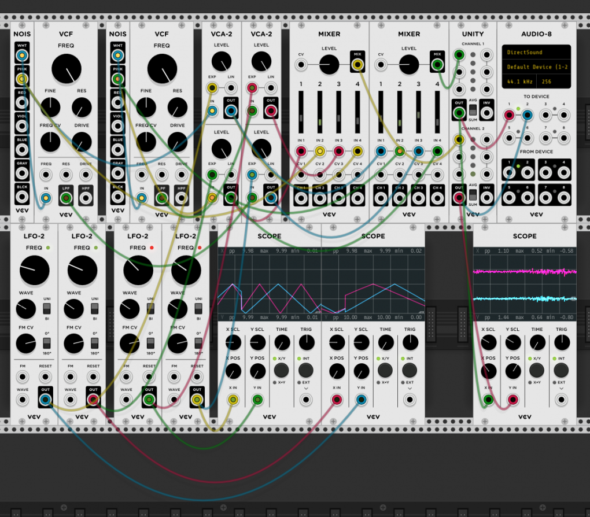Click the OUT port of the first LFO-2
590x517 pixels.
click(46, 399)
